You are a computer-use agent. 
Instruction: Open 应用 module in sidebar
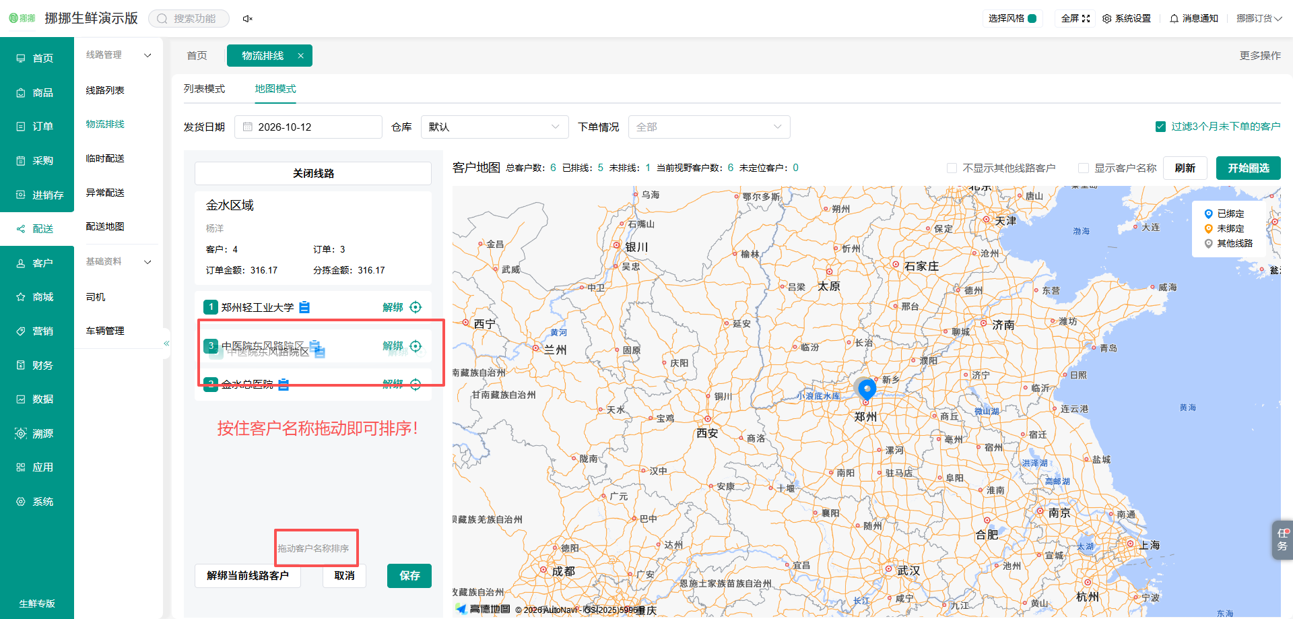(37, 467)
